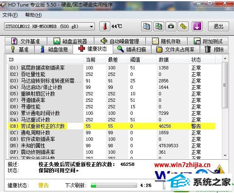The width and height of the screenshot is (234, 193).
Task: Switch to the 磁盘信息 tab
Action: point(54,49)
